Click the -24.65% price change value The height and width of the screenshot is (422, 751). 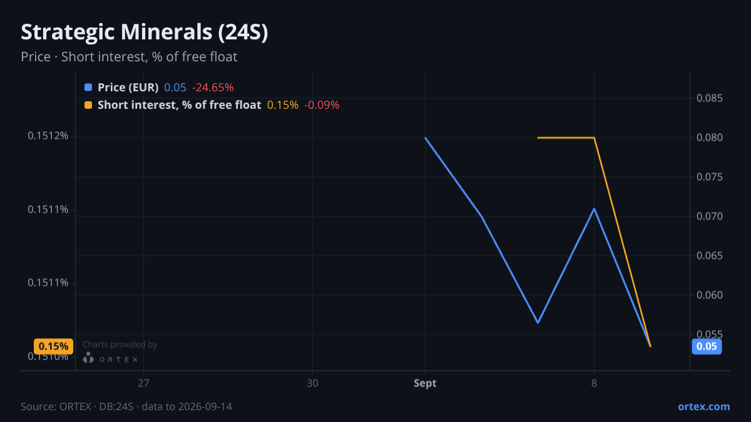coord(213,88)
